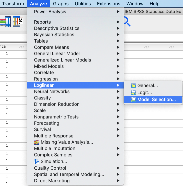Image resolution: width=183 pixels, height=186 pixels.
Task: Open Dimension Reduction submenu
Action: 75,104
